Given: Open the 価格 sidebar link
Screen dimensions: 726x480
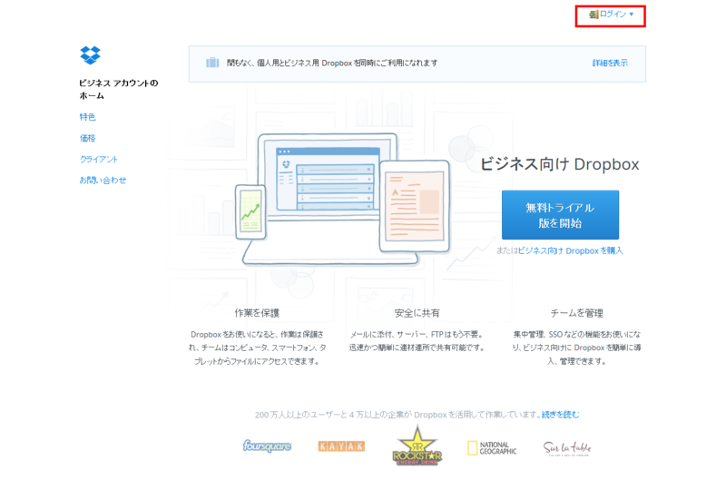Looking at the screenshot, I should pyautogui.click(x=87, y=138).
